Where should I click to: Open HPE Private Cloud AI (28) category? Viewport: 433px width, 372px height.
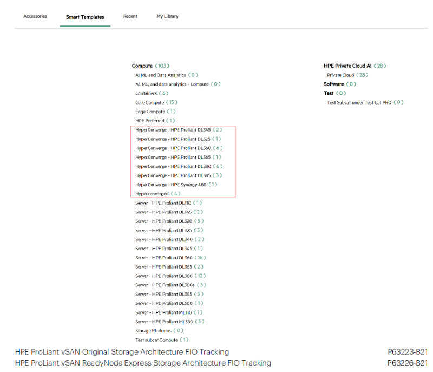click(x=355, y=66)
